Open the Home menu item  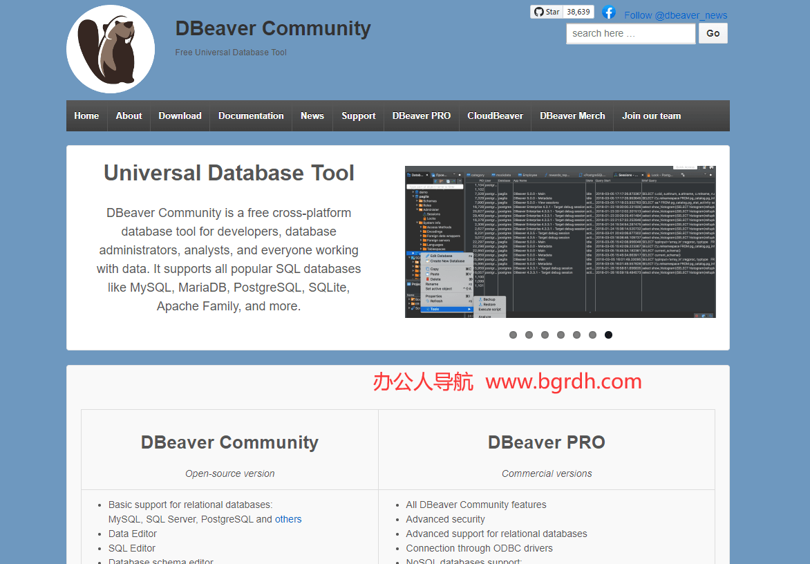86,116
